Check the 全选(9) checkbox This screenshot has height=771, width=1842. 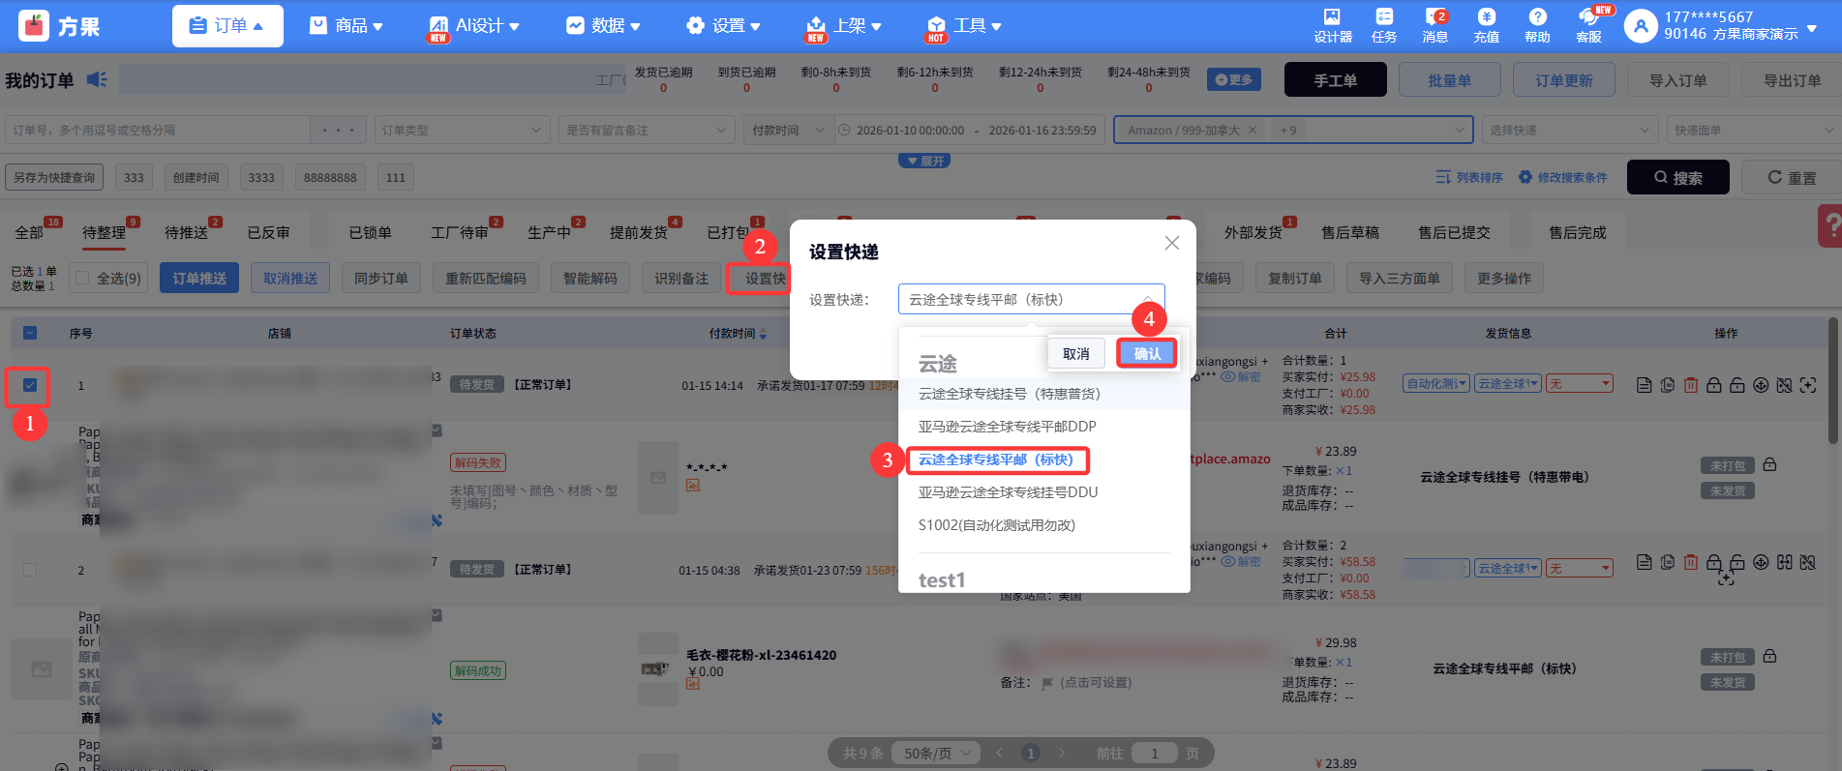[83, 279]
